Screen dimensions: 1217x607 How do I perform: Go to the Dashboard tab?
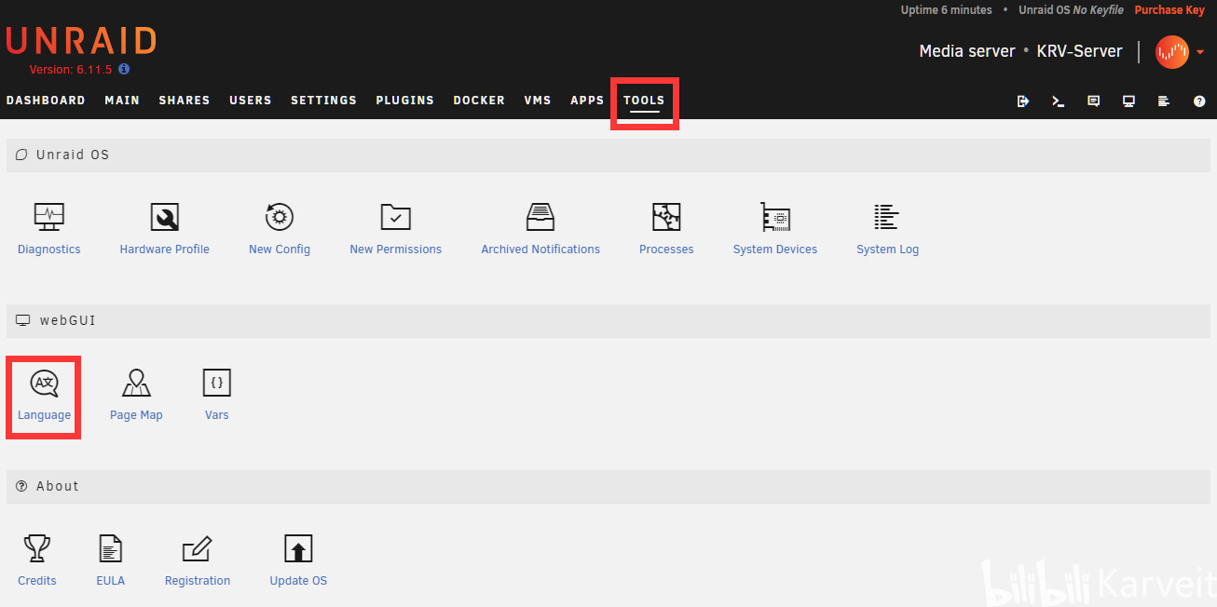tap(46, 101)
